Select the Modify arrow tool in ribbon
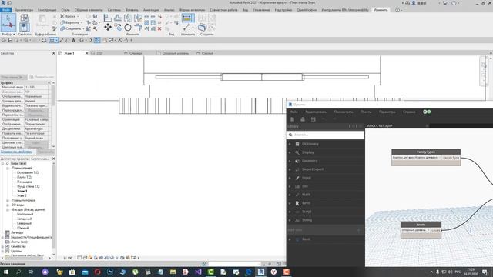This screenshot has height=277, width=493. 8,22
